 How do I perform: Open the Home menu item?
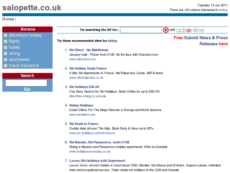pos(8,19)
